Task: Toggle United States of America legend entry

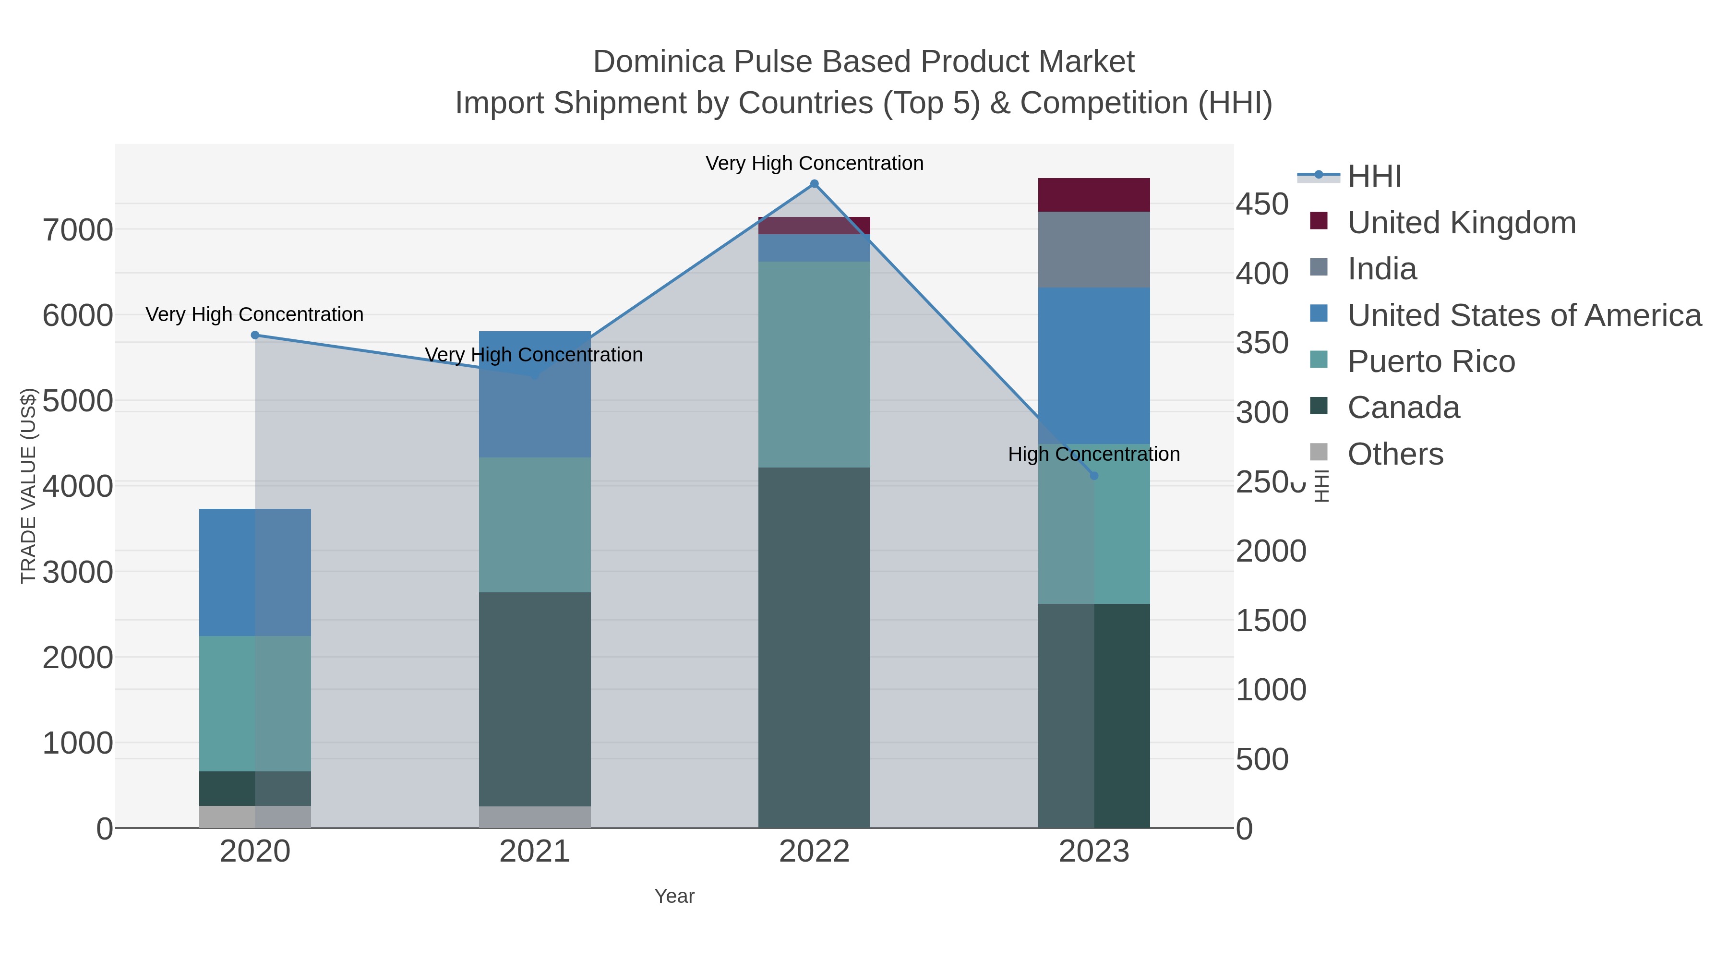Action: tap(1505, 315)
